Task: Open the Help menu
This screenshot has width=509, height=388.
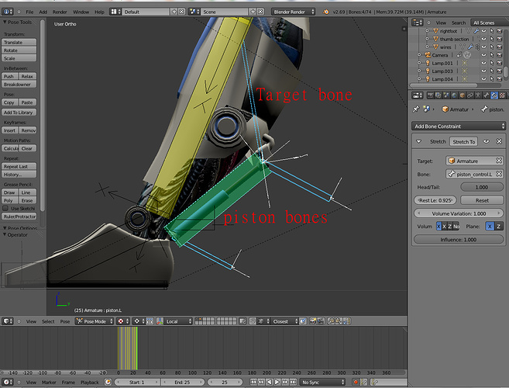Action: [99, 12]
